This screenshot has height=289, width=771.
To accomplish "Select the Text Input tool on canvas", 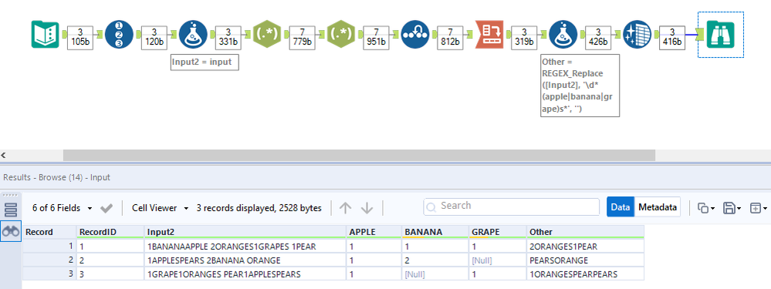I will coord(46,35).
